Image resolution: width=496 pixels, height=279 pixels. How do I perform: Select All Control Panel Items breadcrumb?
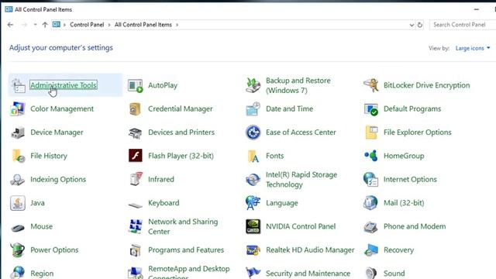143,25
